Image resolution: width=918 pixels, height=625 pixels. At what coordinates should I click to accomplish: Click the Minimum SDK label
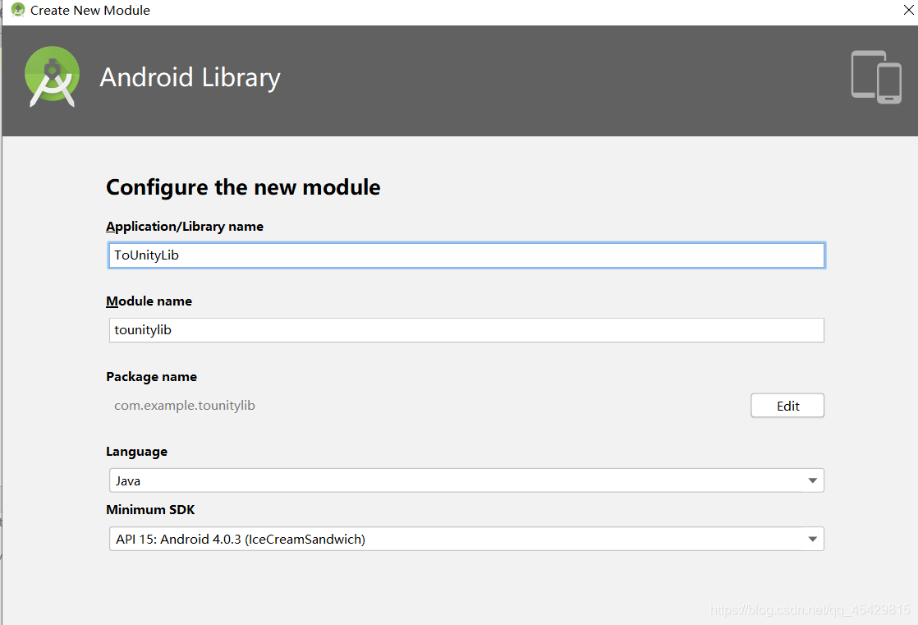(150, 510)
